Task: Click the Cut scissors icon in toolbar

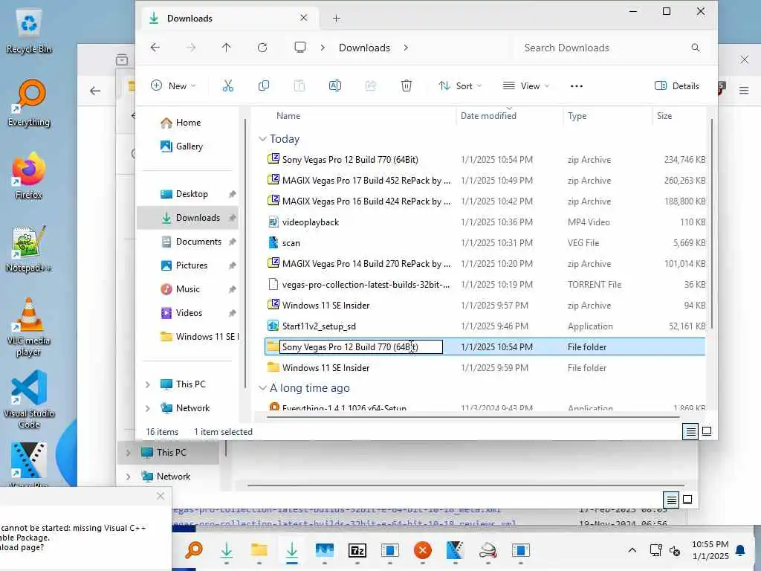Action: (227, 86)
